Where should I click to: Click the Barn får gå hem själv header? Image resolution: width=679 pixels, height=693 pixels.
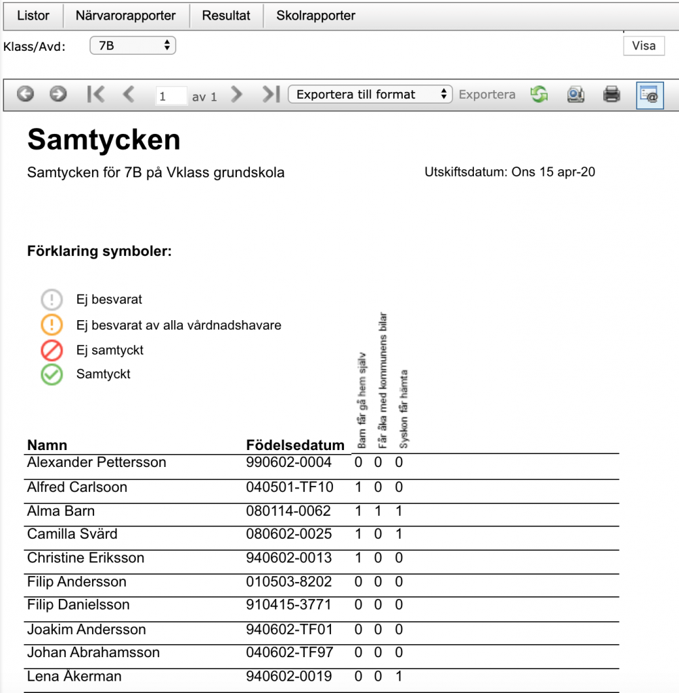(362, 401)
